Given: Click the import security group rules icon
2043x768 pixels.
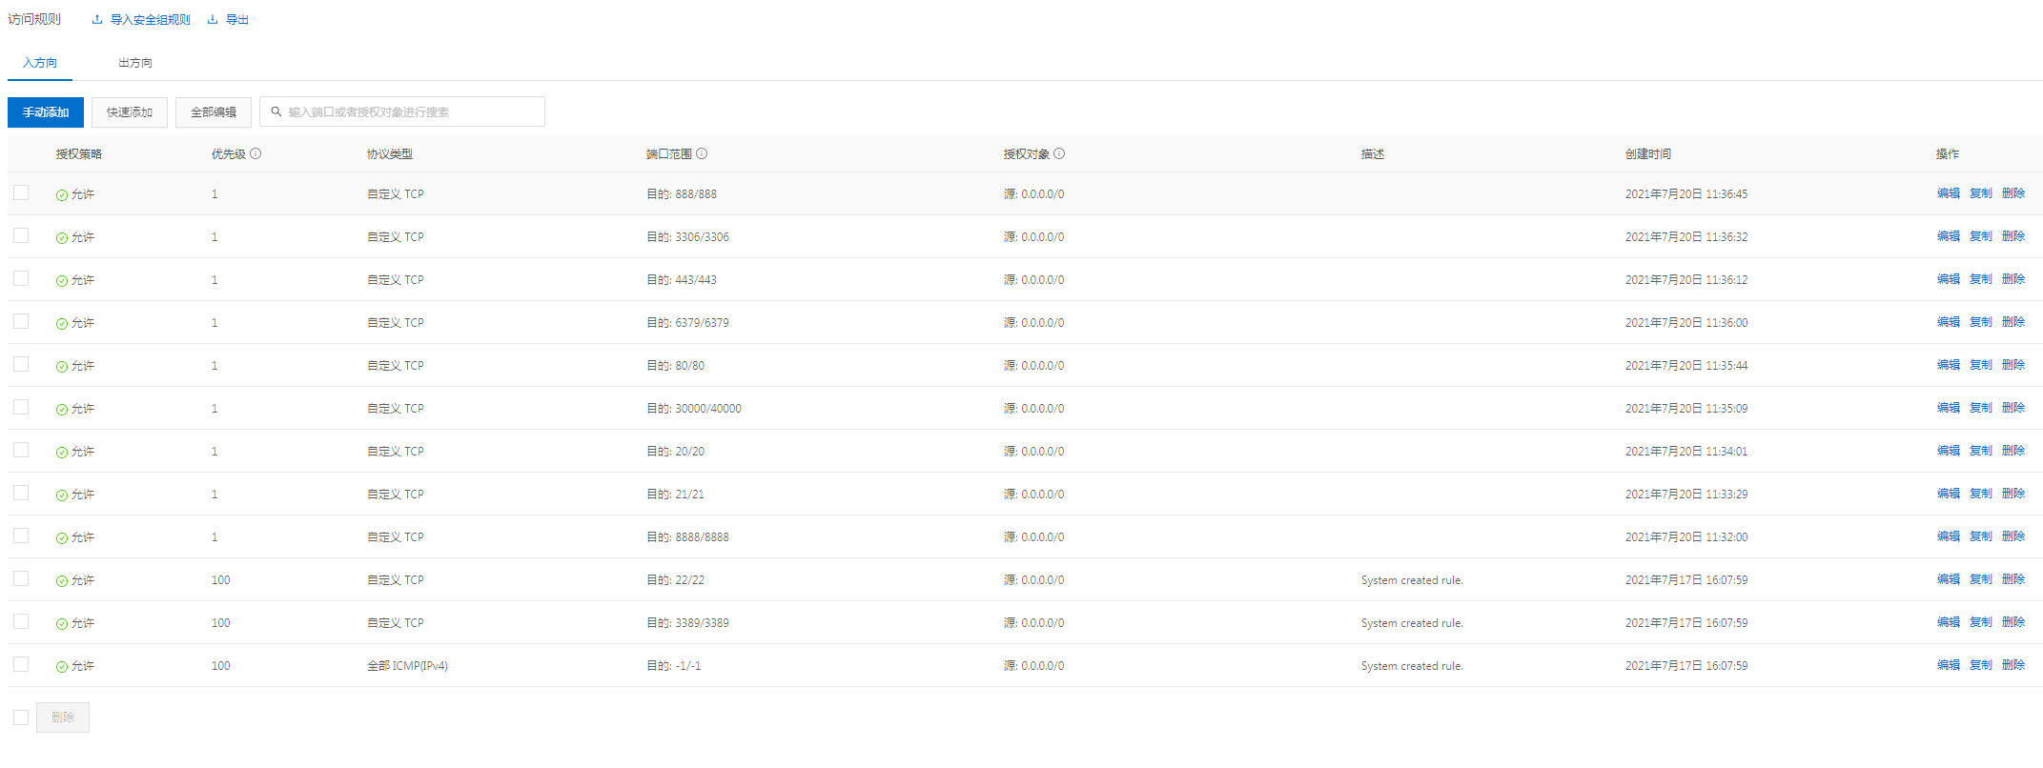Looking at the screenshot, I should [97, 19].
